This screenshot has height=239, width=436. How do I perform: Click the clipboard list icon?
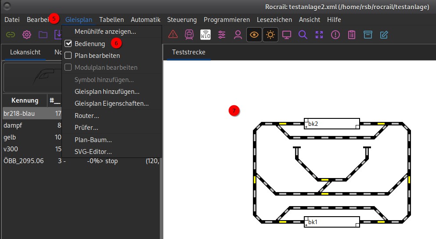pos(351,35)
